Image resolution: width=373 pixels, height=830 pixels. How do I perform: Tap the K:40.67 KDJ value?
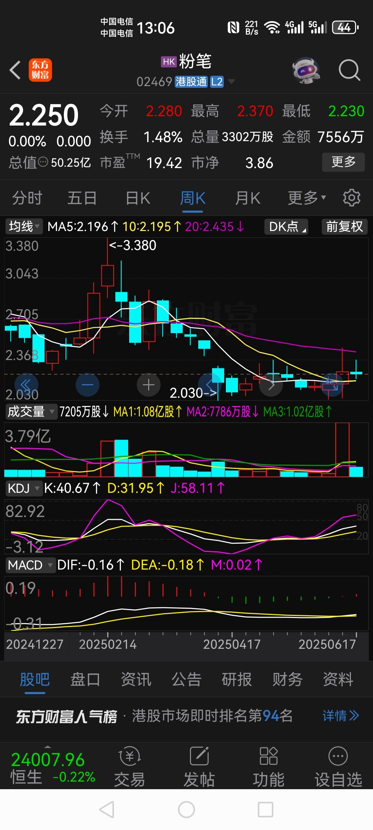(x=72, y=488)
